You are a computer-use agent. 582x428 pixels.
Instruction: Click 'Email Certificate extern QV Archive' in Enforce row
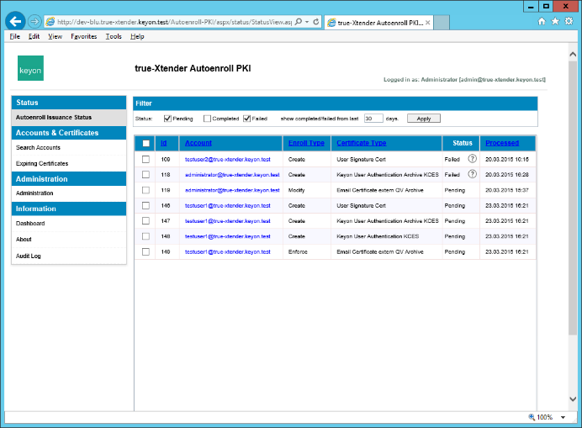coord(379,251)
